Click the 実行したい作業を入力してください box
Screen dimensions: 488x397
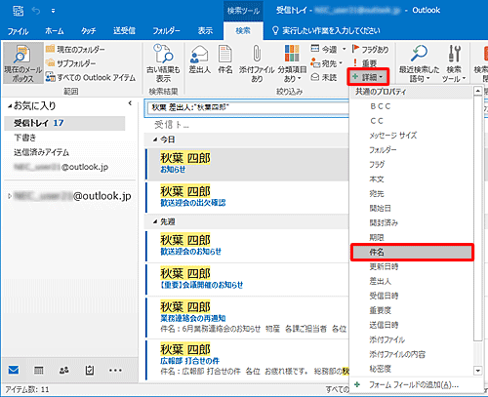326,31
